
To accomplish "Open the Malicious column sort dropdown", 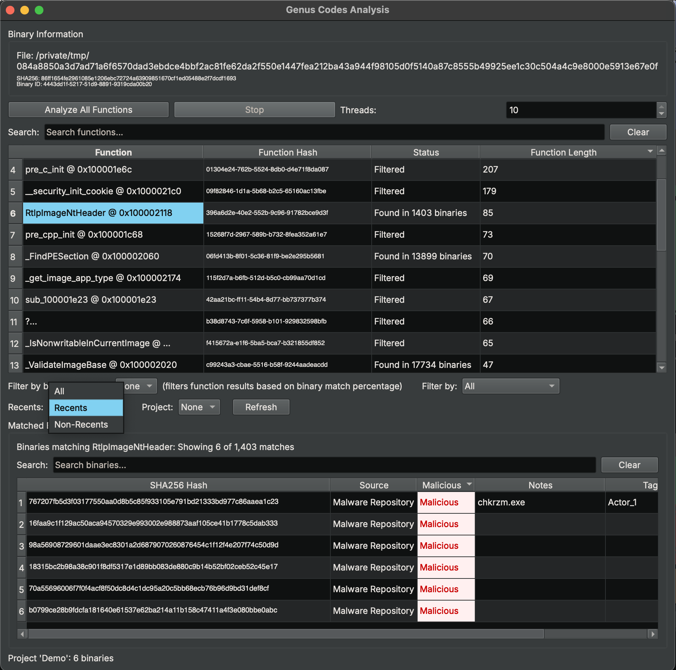I will coord(469,485).
